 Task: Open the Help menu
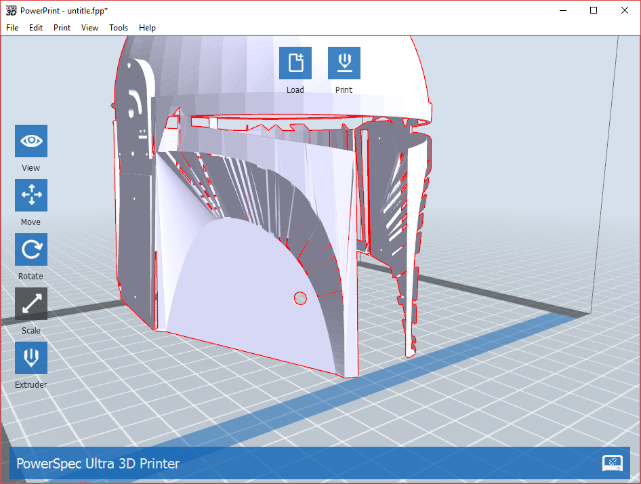(x=147, y=27)
